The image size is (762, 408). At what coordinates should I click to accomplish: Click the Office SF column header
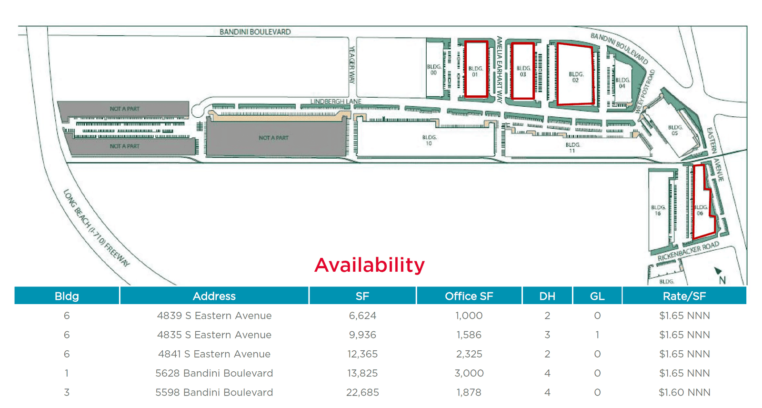(469, 296)
